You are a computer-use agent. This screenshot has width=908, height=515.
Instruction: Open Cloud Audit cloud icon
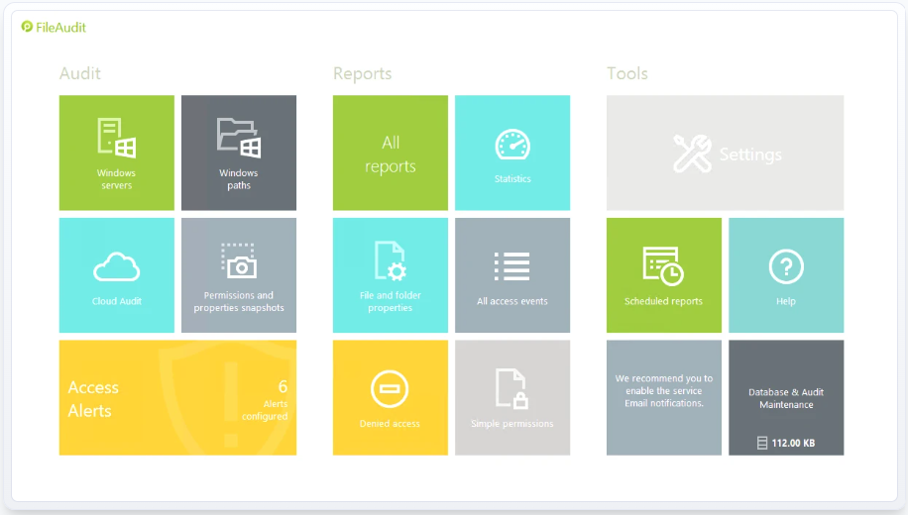(x=116, y=266)
